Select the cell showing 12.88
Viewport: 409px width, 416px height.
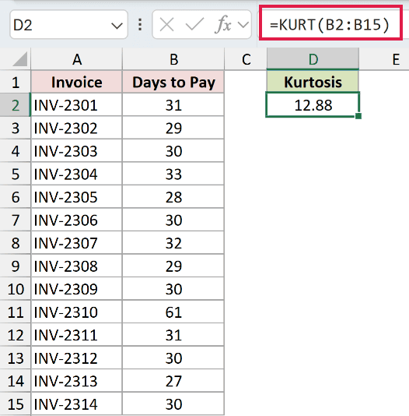(x=313, y=105)
